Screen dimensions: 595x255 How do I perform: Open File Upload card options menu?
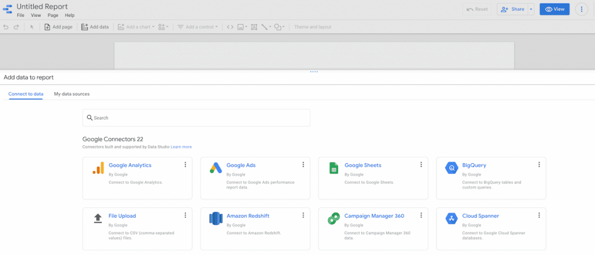pos(185,215)
